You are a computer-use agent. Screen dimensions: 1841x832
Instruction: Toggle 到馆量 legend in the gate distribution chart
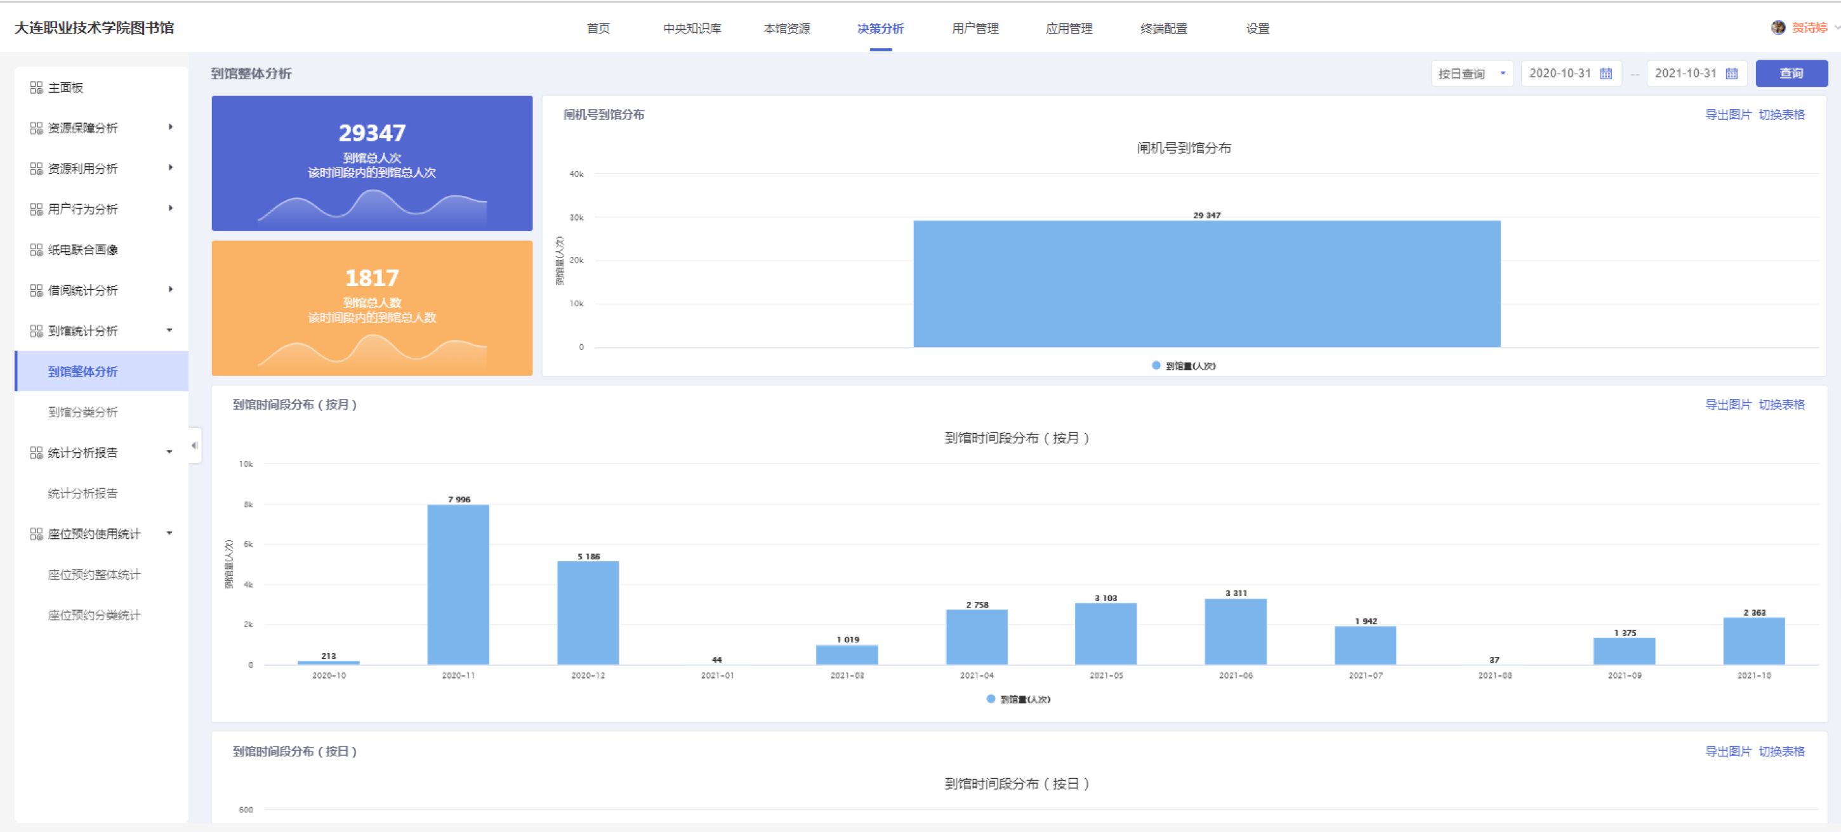click(1183, 366)
